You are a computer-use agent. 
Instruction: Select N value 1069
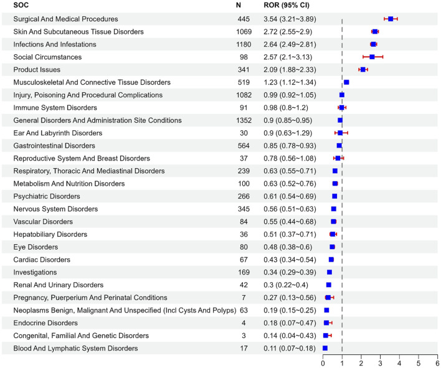244,32
